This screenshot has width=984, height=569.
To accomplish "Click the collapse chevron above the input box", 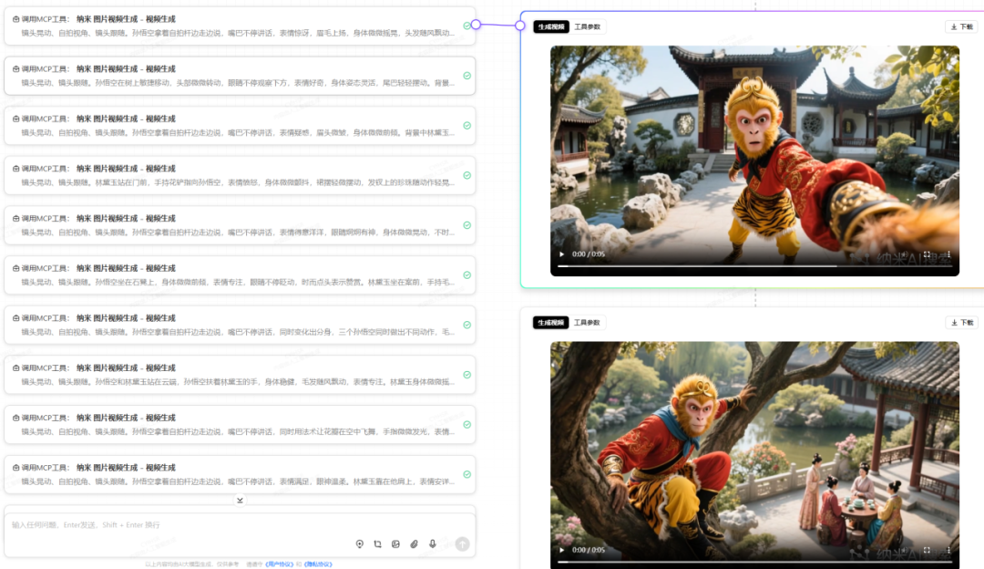I will coord(240,501).
